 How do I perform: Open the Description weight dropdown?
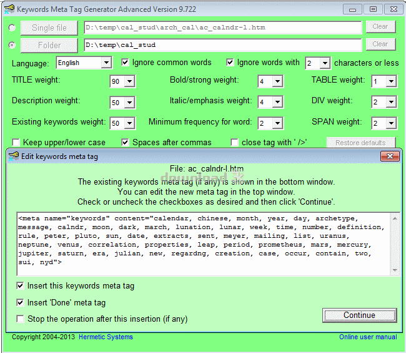pos(129,103)
